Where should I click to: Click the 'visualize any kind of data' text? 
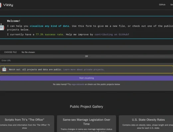(x=49, y=26)
